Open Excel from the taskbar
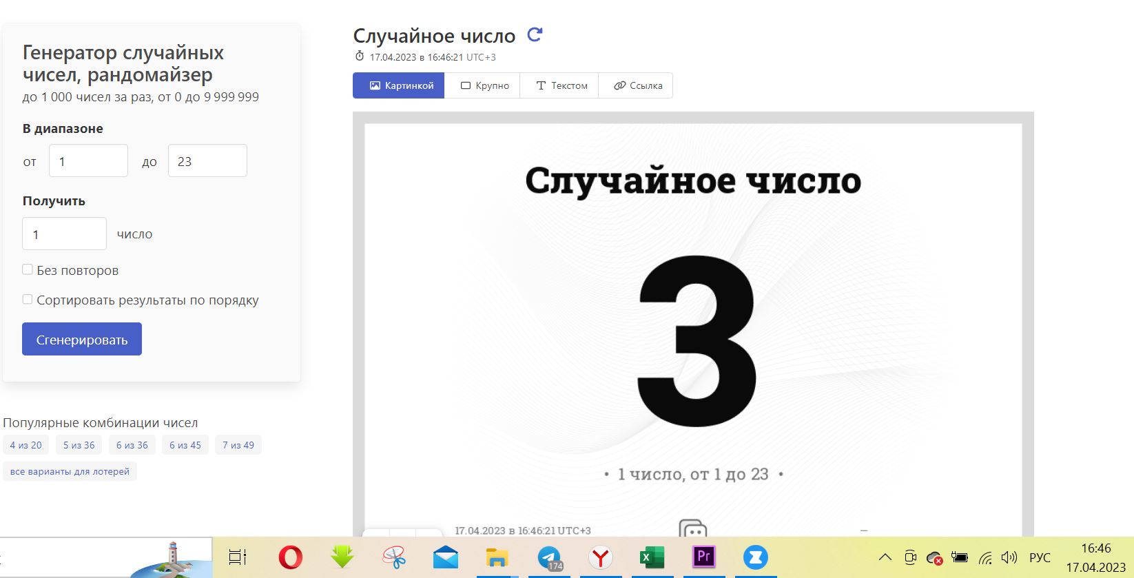This screenshot has height=578, width=1134. pos(651,557)
